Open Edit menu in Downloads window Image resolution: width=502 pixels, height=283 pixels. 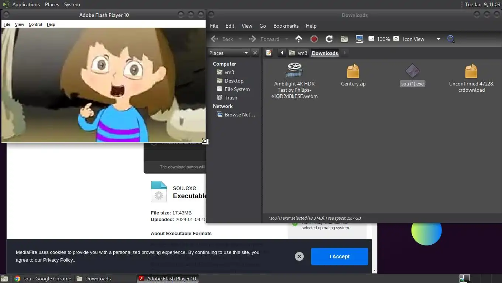(230, 26)
